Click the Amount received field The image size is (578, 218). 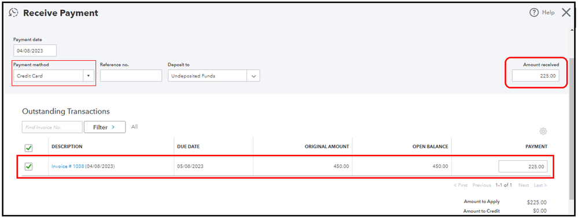tap(535, 76)
